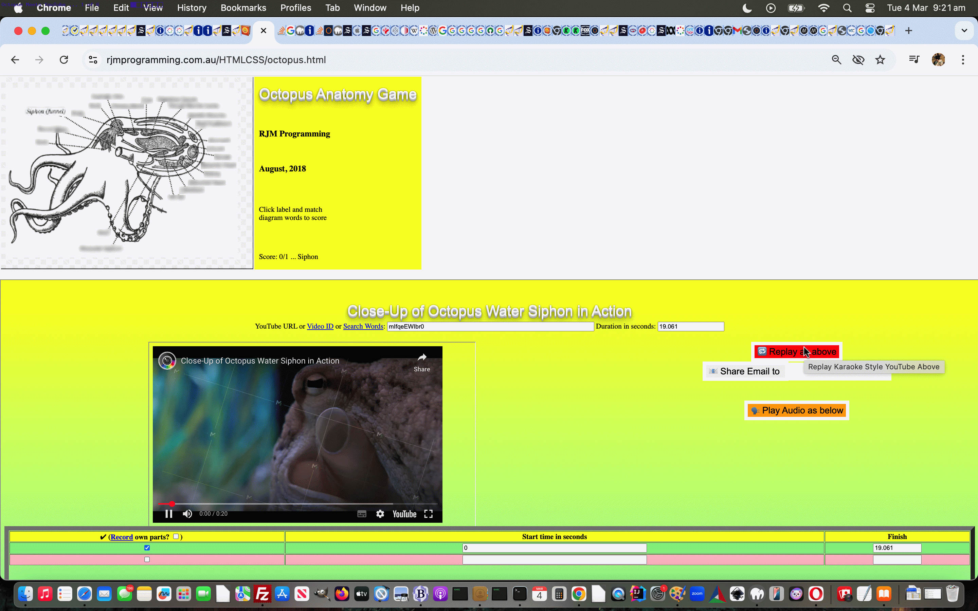Click Siphon (funnel) label on octopus diagram

coord(46,111)
